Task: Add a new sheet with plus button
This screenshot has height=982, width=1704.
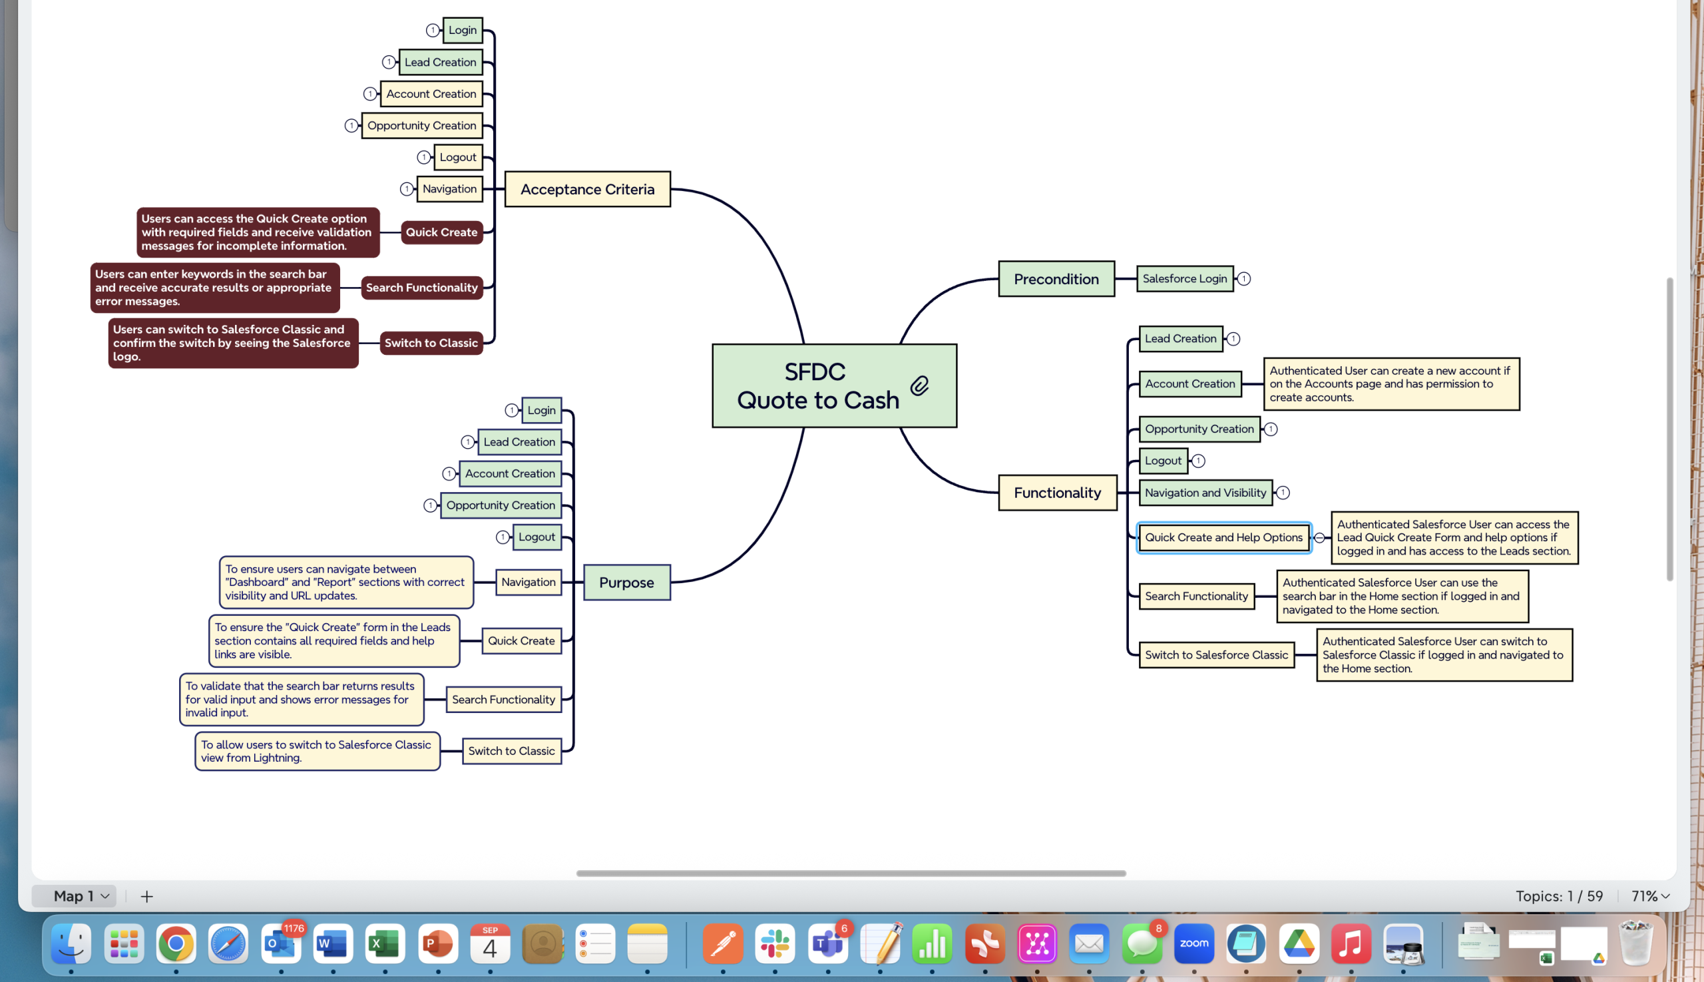Action: [x=147, y=896]
